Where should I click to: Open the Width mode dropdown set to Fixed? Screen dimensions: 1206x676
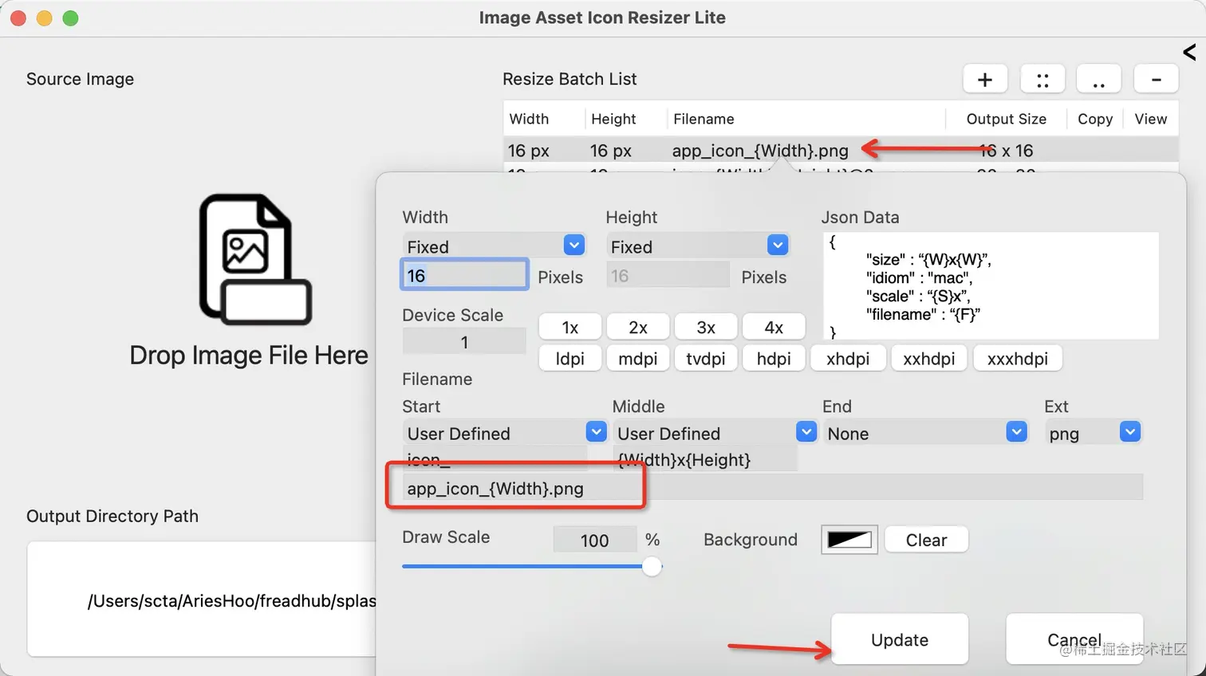point(494,246)
